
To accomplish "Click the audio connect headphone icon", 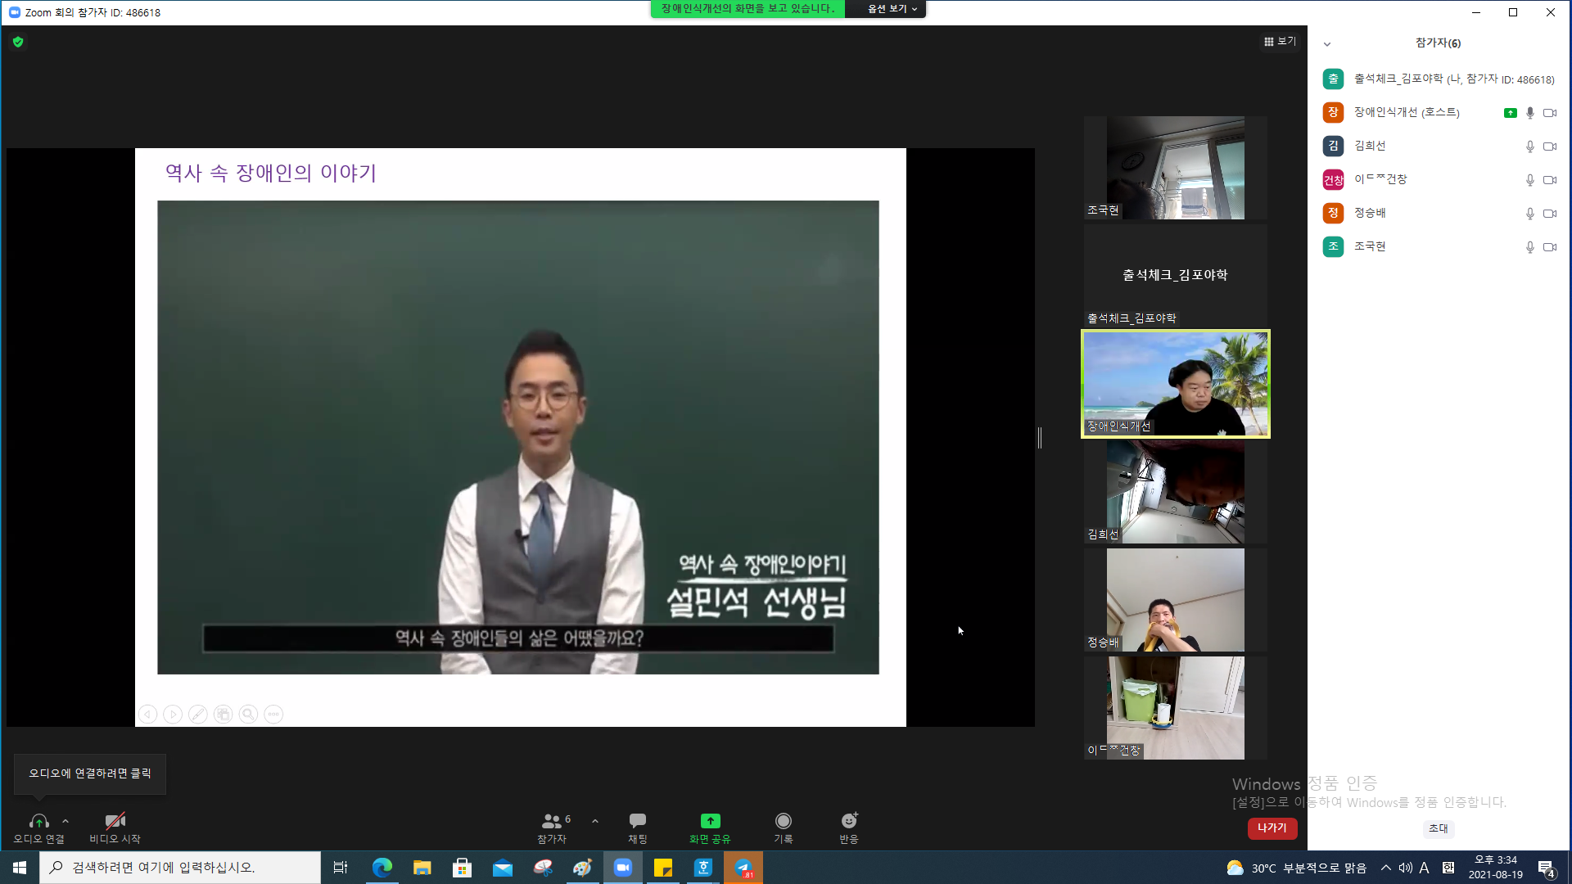I will 38,821.
